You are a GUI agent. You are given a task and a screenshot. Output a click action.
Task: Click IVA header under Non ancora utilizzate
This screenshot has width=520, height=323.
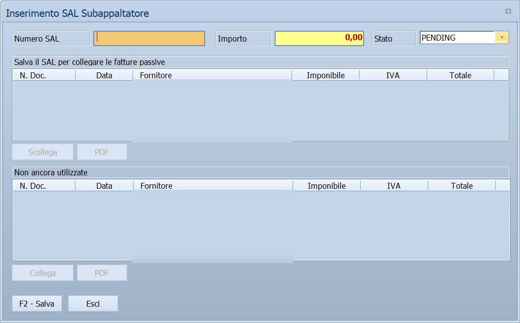point(394,186)
